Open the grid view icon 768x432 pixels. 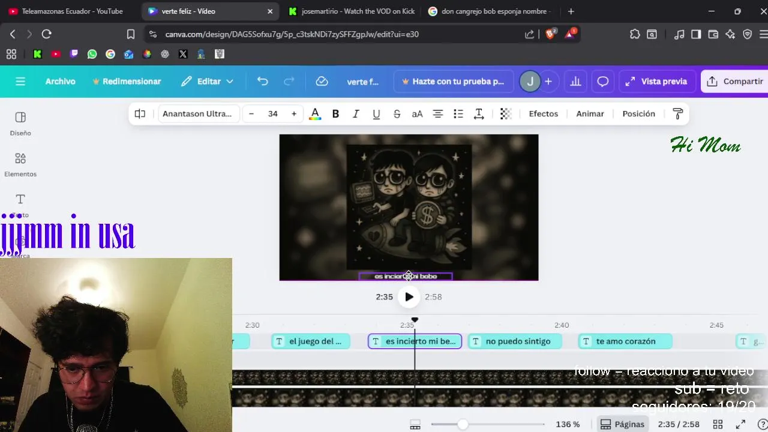[x=718, y=424]
